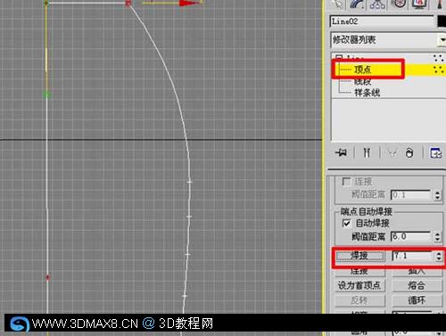Toggle the Pin Stack icon
Viewport: 446px width, 336px height.
341,152
